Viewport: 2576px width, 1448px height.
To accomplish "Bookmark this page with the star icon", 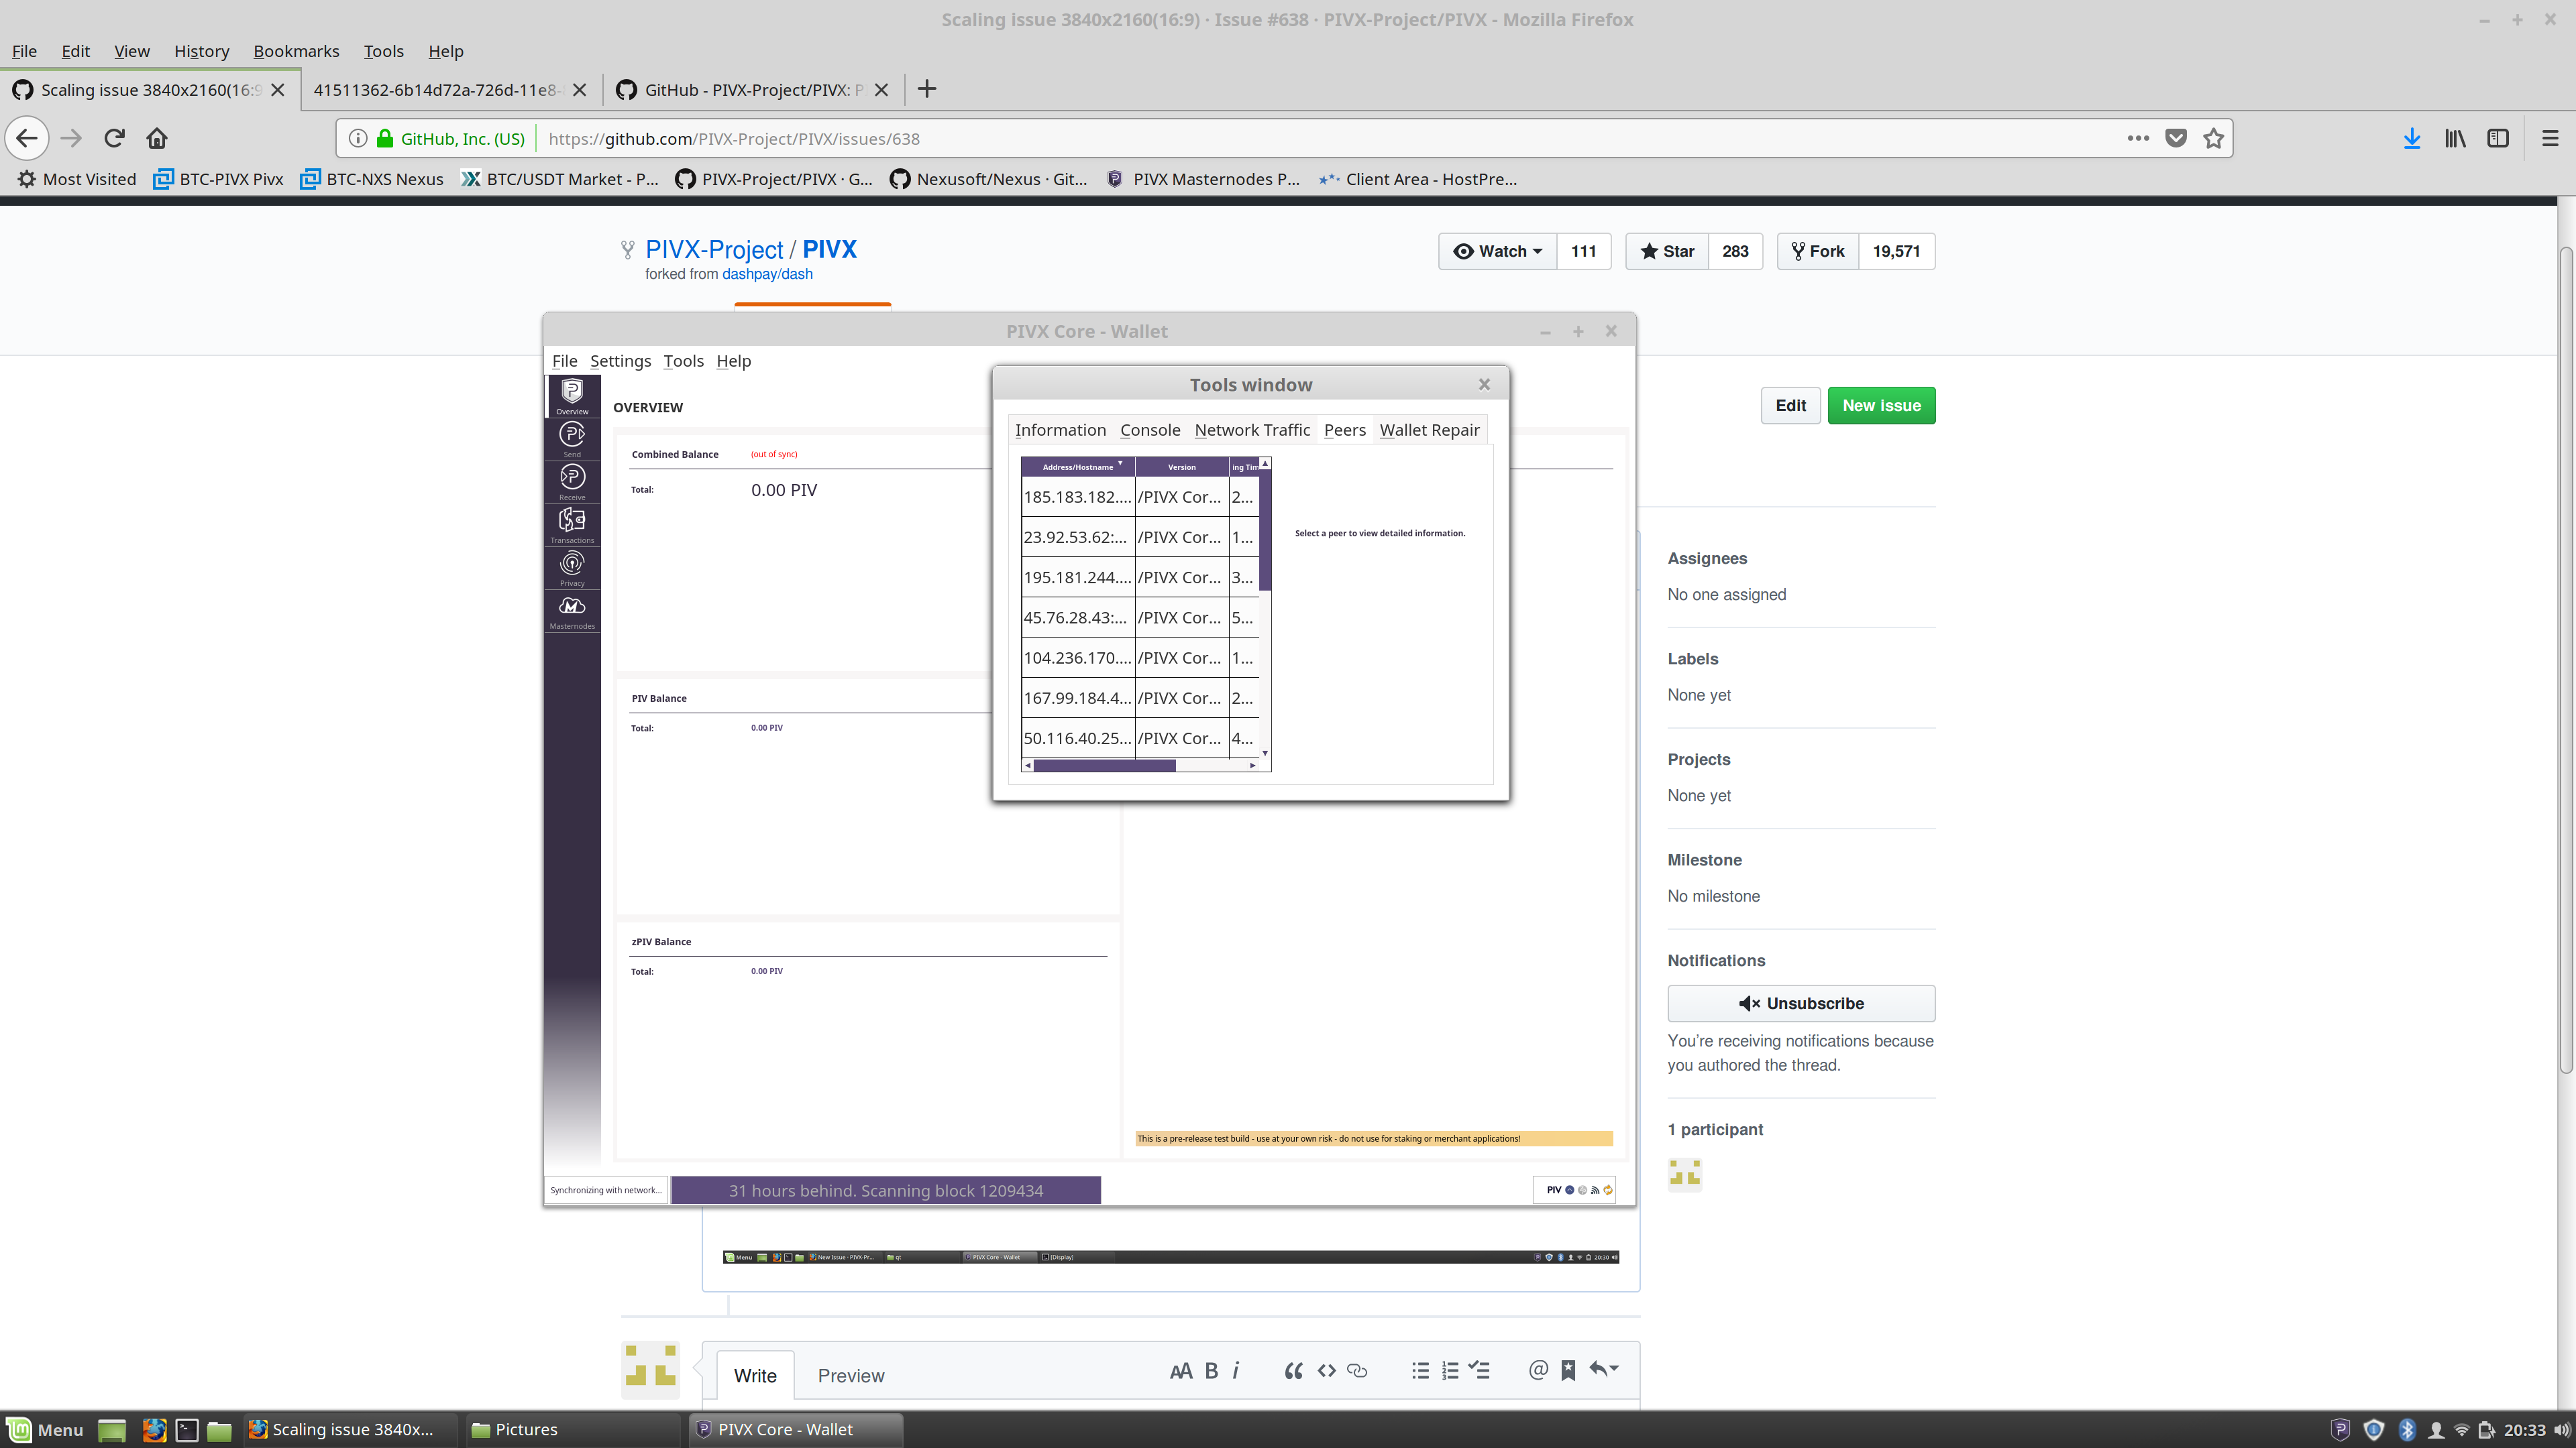I will (2213, 138).
